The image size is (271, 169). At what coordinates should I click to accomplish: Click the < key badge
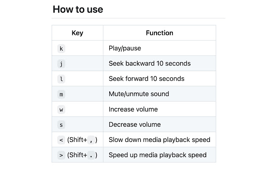coord(61,140)
